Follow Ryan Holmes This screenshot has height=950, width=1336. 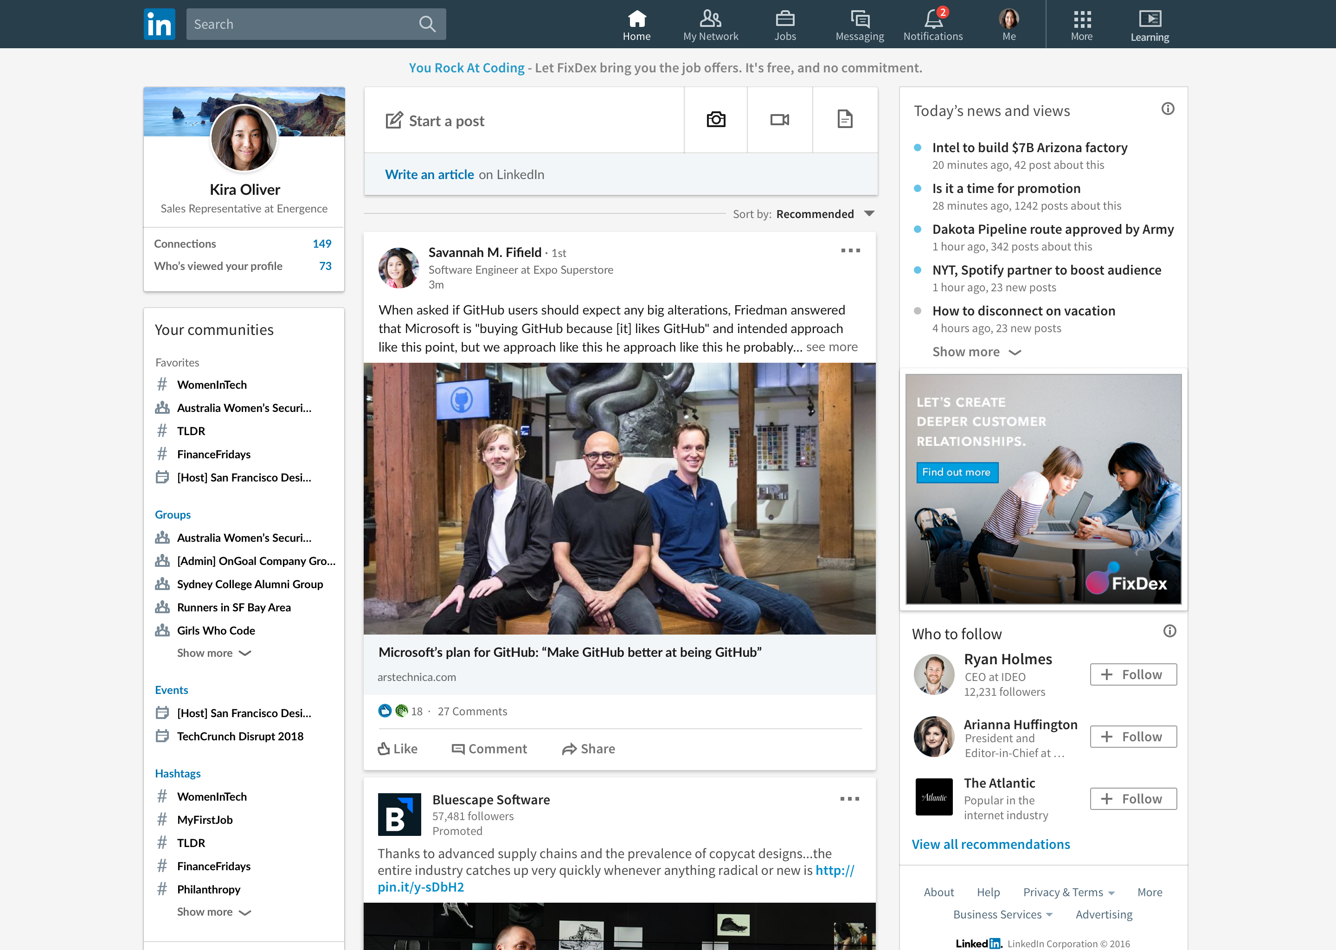click(1132, 674)
